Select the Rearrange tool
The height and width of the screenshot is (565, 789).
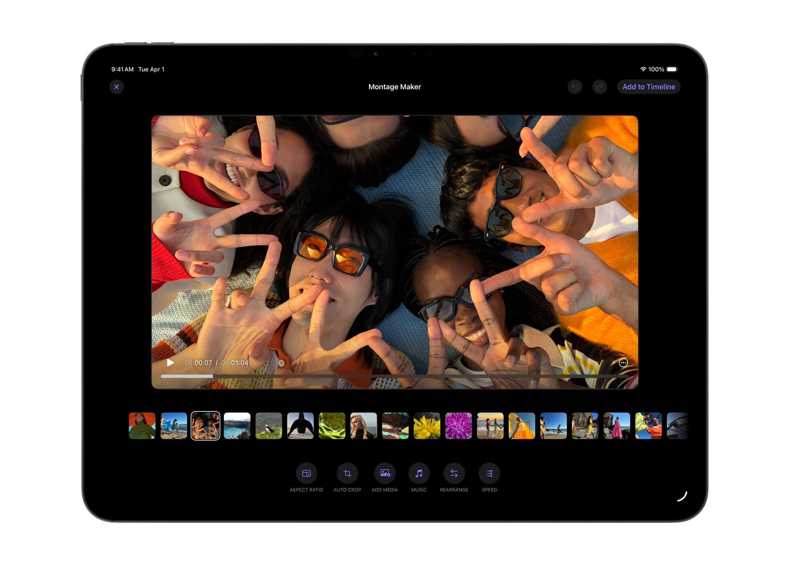click(454, 474)
